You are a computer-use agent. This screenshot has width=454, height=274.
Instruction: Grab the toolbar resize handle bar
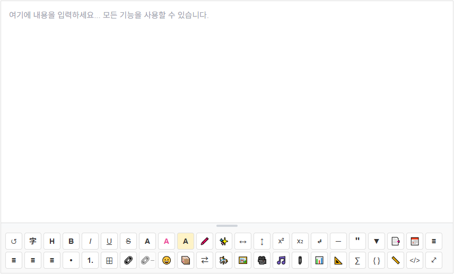point(227,226)
